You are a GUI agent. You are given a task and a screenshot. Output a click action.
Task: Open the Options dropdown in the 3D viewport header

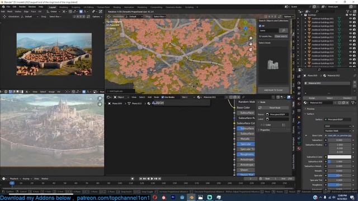[x=288, y=17]
